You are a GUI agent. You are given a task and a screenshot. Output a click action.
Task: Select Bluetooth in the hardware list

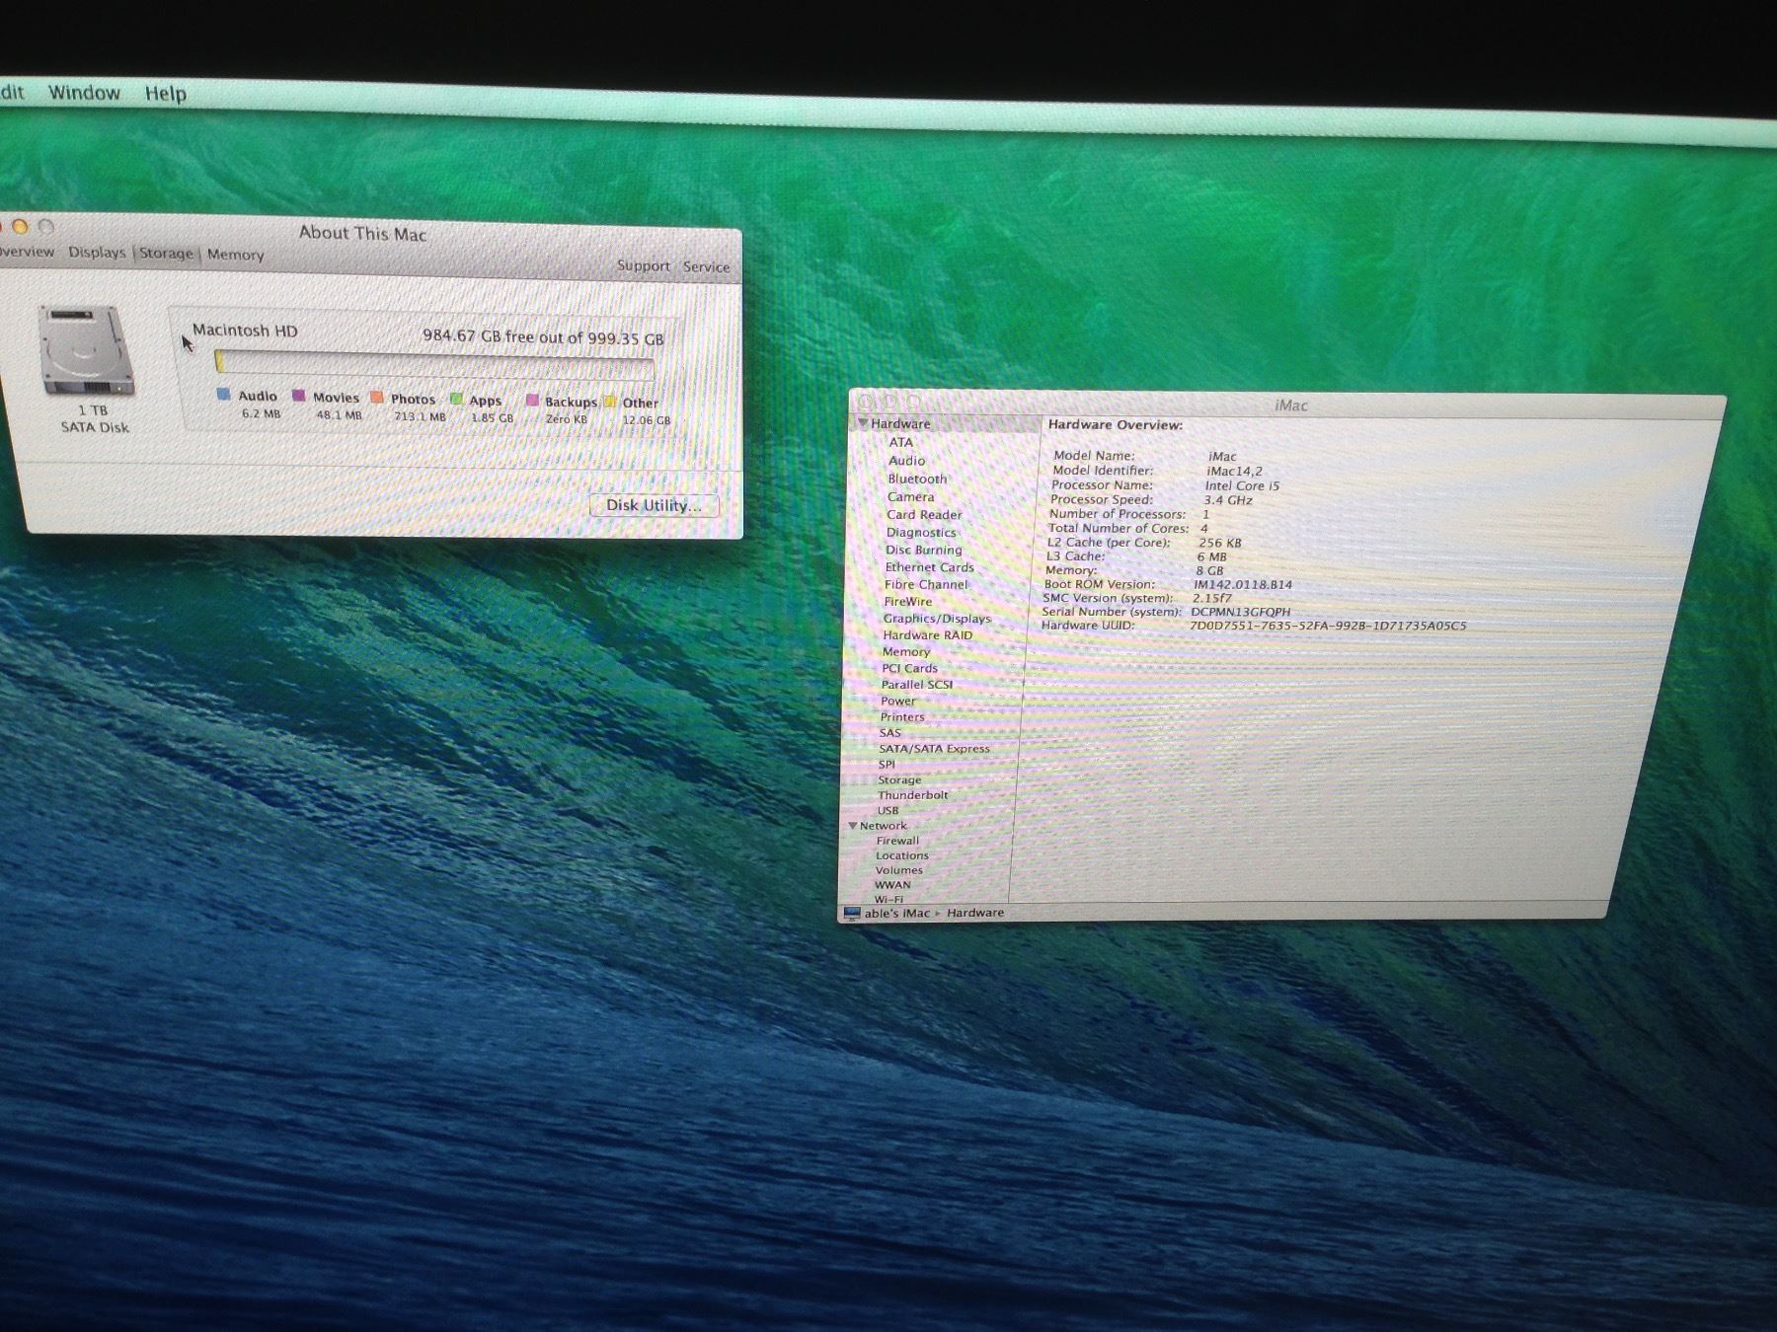[x=916, y=479]
